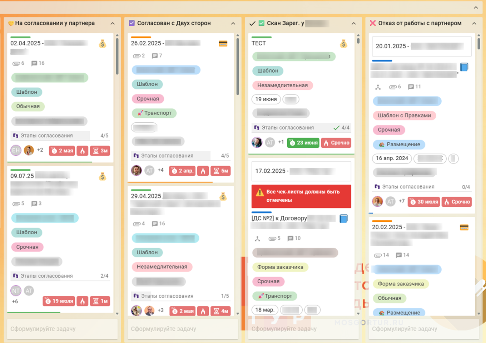486x343 pixels.
Task: Click the money bag icon on ТЕСТ card
Action: click(x=343, y=44)
